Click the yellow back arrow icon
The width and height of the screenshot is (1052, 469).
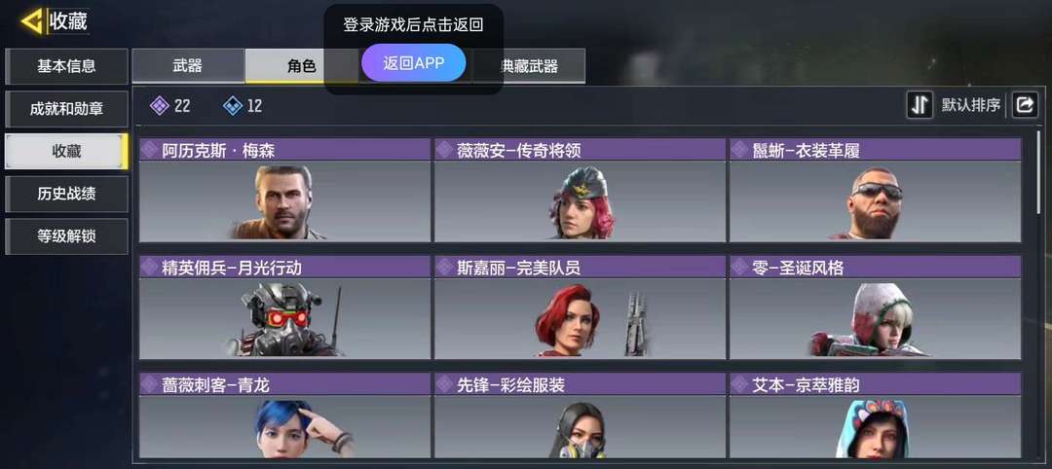pyautogui.click(x=31, y=21)
